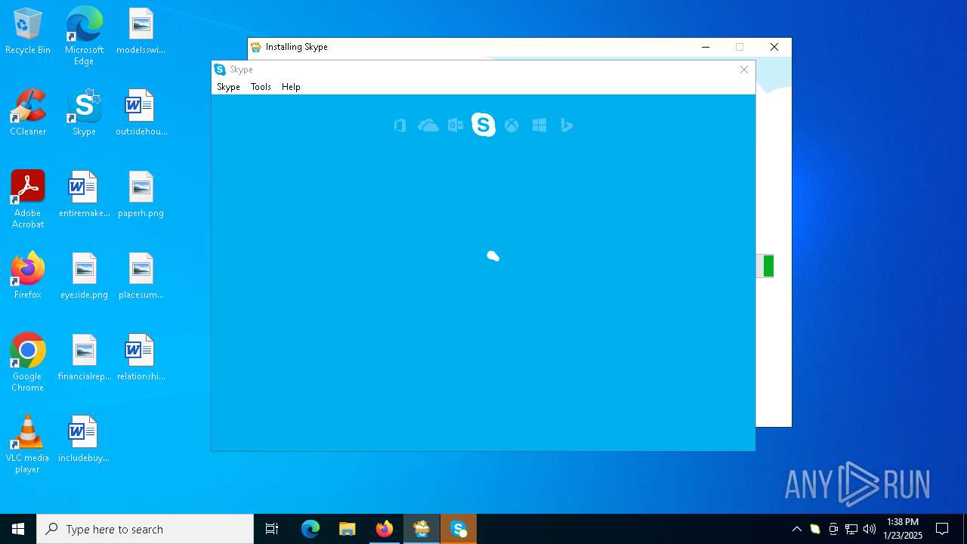Image resolution: width=967 pixels, height=544 pixels.
Task: Select Adobe Acrobat desktop shortcut
Action: click(28, 199)
